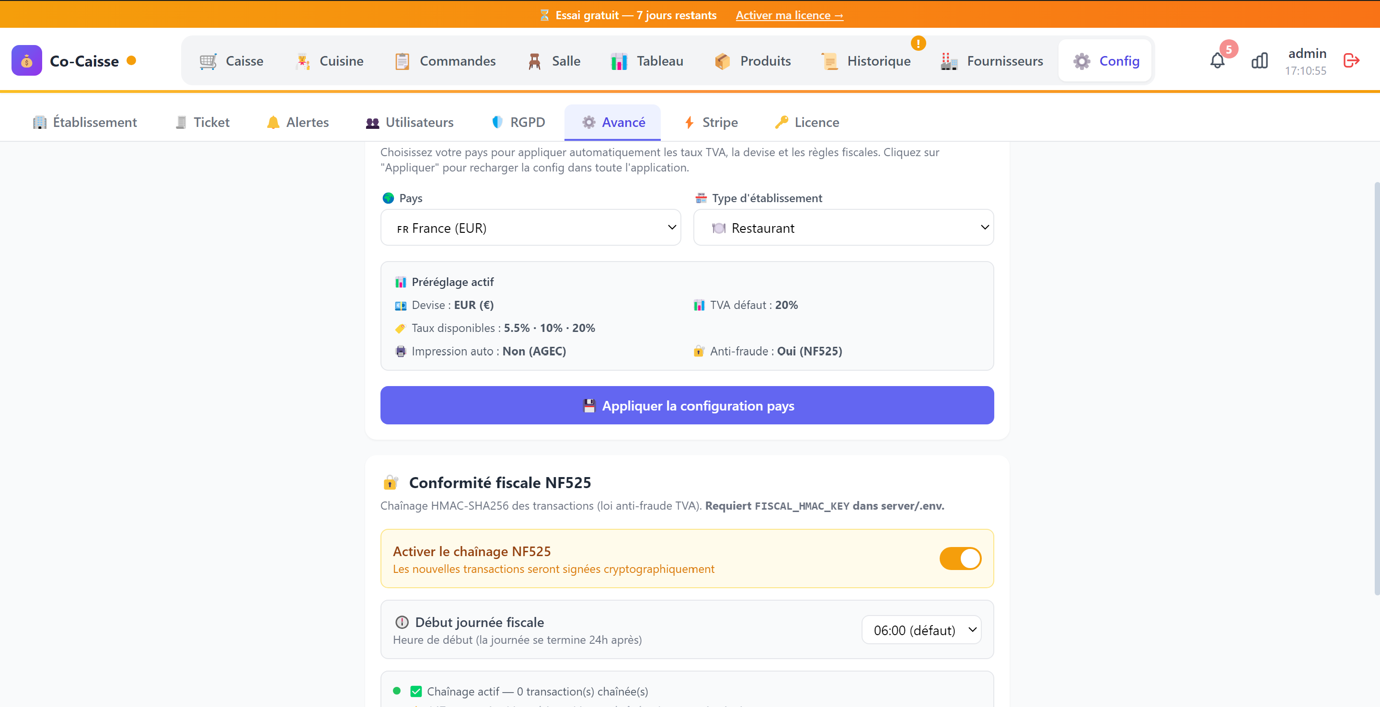Viewport: 1380px width, 707px height.
Task: Toggle the NF525 chaining switch
Action: (x=960, y=559)
